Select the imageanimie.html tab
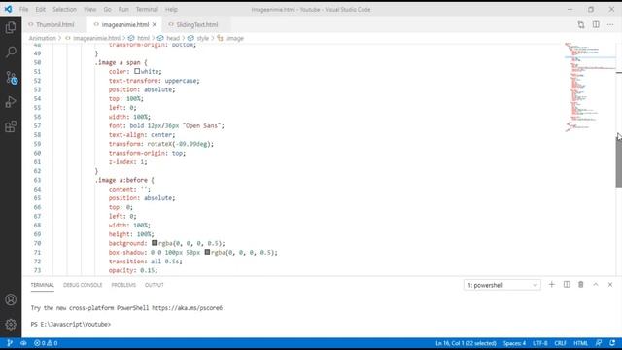 click(125, 24)
